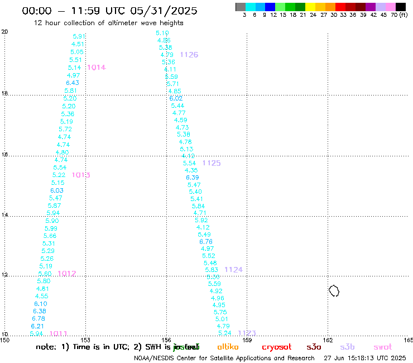Click the "cryosat" satellite legend label
Image resolution: width=413 pixels, height=363 pixels.
point(277,347)
